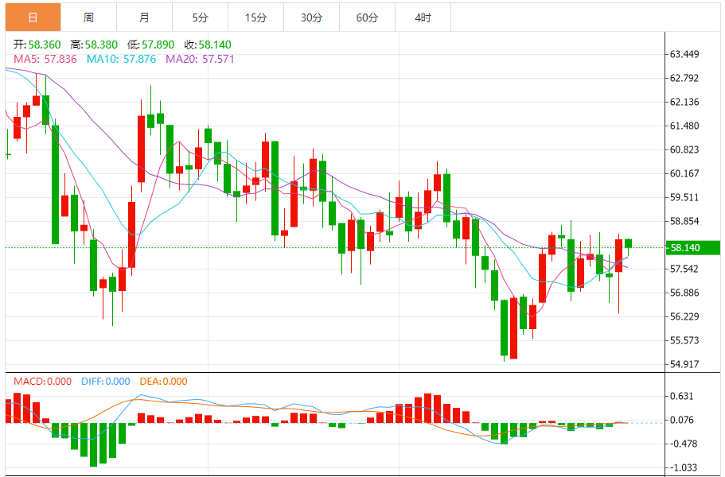Switch to the 周 (weekly) tab
The width and height of the screenshot is (725, 477).
[x=89, y=17]
